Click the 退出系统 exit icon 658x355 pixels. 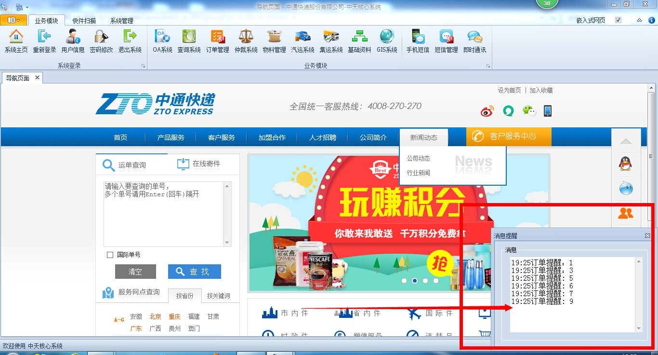coord(130,41)
